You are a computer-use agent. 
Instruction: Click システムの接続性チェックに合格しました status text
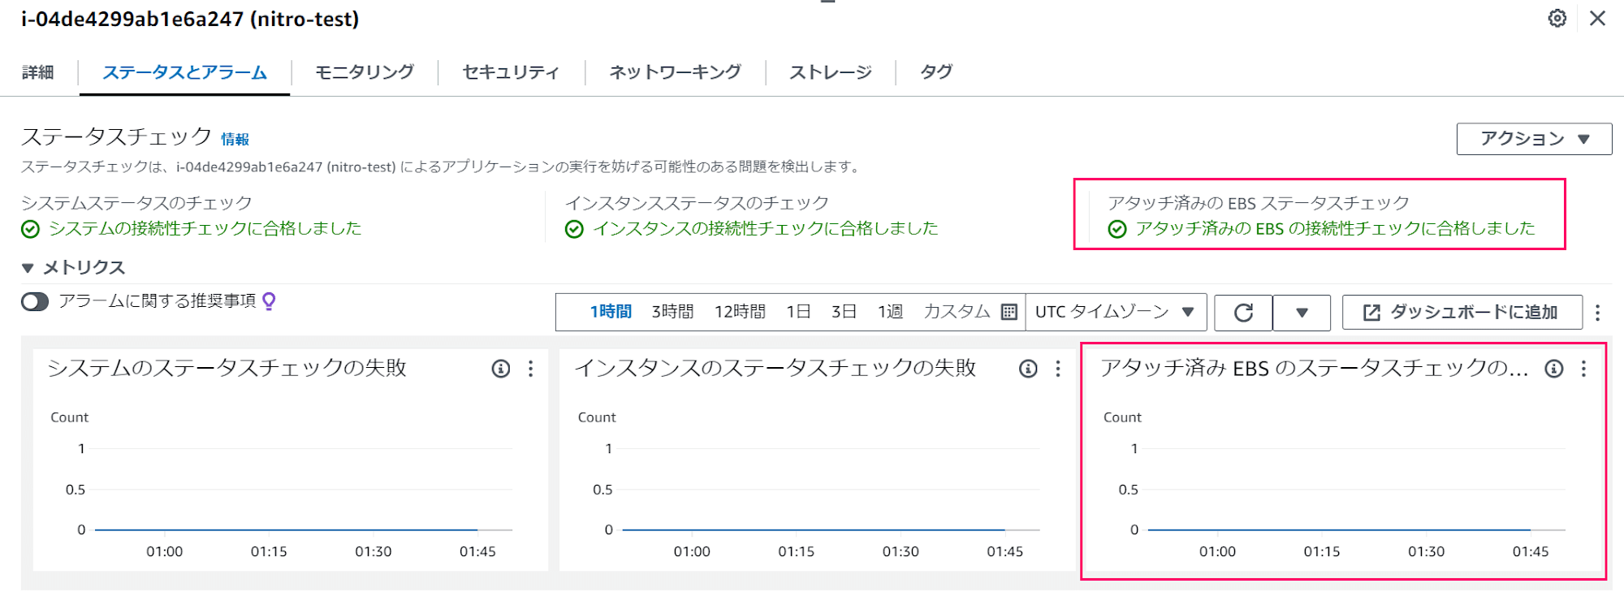[205, 229]
